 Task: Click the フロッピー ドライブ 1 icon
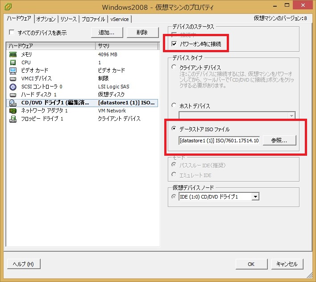point(13,119)
